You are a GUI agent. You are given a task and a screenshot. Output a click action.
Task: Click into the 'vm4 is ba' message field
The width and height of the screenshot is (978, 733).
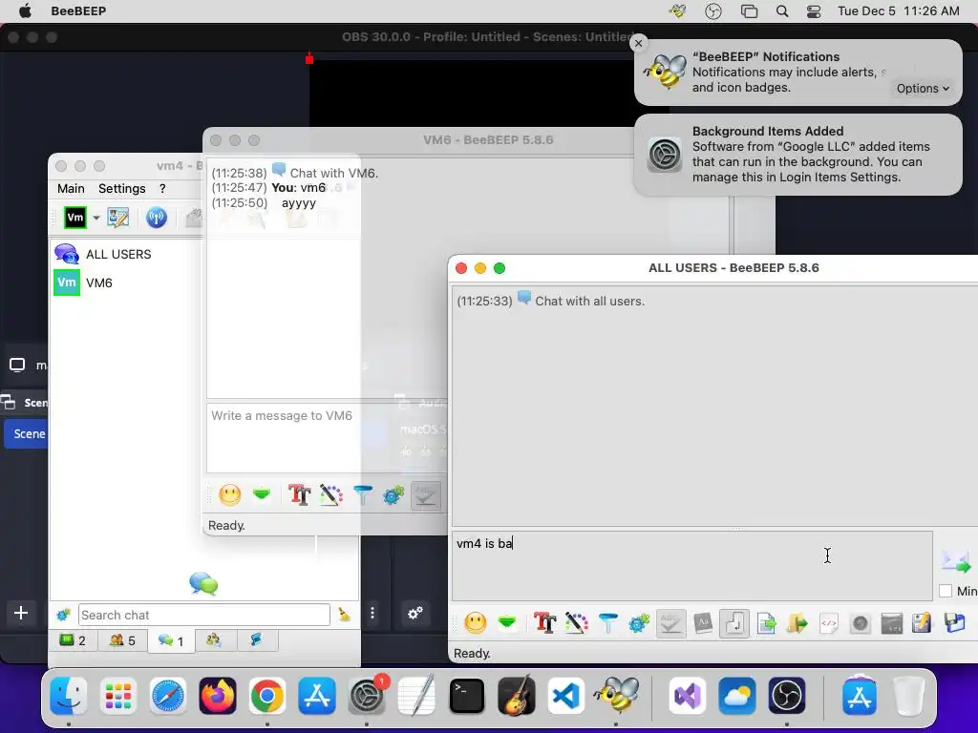(x=691, y=566)
